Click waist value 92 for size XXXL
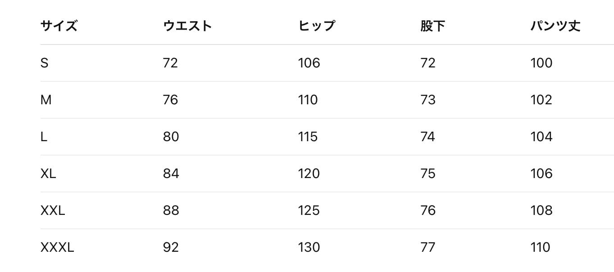The height and width of the screenshot is (272, 614). click(x=171, y=247)
